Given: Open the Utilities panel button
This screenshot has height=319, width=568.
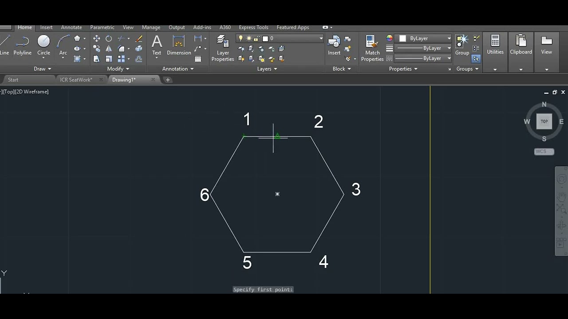Looking at the screenshot, I should tap(495, 52).
